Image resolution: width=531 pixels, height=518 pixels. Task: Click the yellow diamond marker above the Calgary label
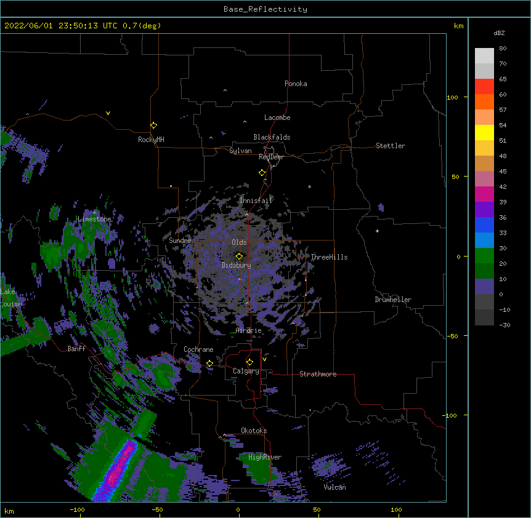click(249, 362)
